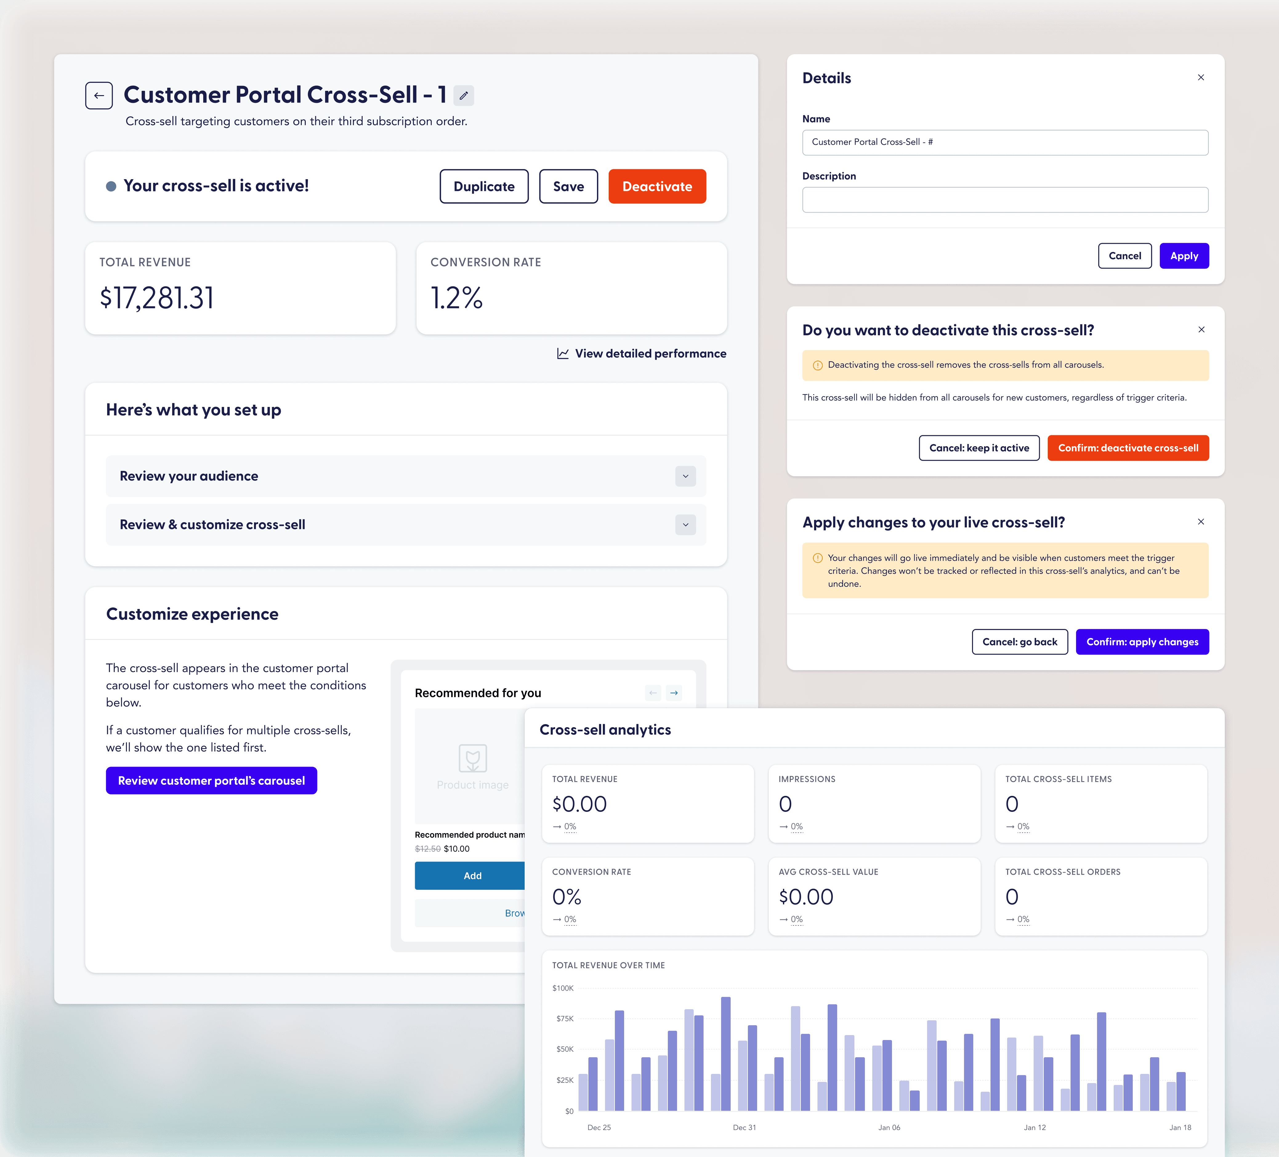Close the deactivate cross-sell dialog
Viewport: 1279px width, 1157px height.
click(x=1201, y=329)
